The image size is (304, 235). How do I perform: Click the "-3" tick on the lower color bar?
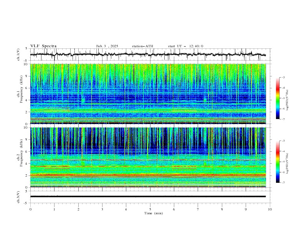(283, 141)
